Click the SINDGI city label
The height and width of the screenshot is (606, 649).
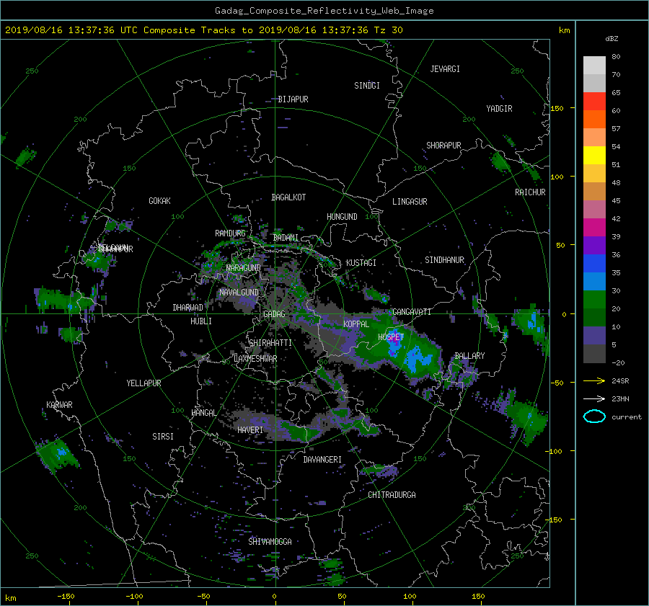(367, 86)
